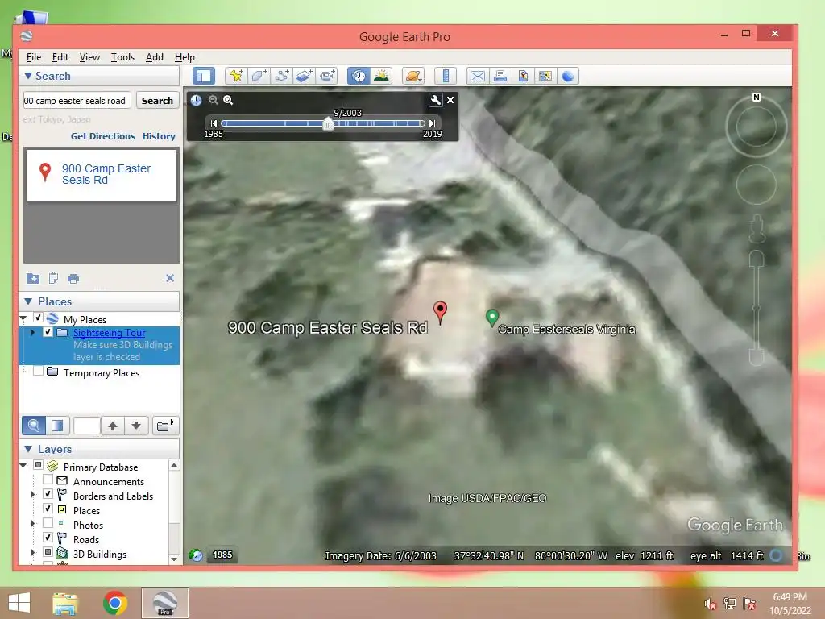The image size is (825, 619).
Task: Clear search results with blue X
Action: pos(170,278)
